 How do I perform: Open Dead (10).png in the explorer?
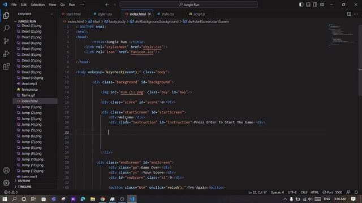[x=32, y=78]
